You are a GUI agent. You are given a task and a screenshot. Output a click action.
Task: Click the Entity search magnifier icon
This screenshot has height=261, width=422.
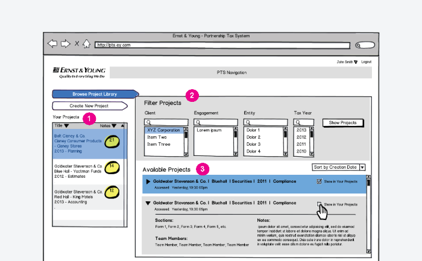(248, 122)
